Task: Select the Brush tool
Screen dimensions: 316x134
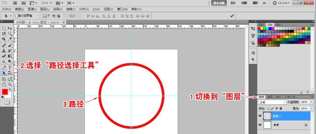Action: (x=10, y=45)
